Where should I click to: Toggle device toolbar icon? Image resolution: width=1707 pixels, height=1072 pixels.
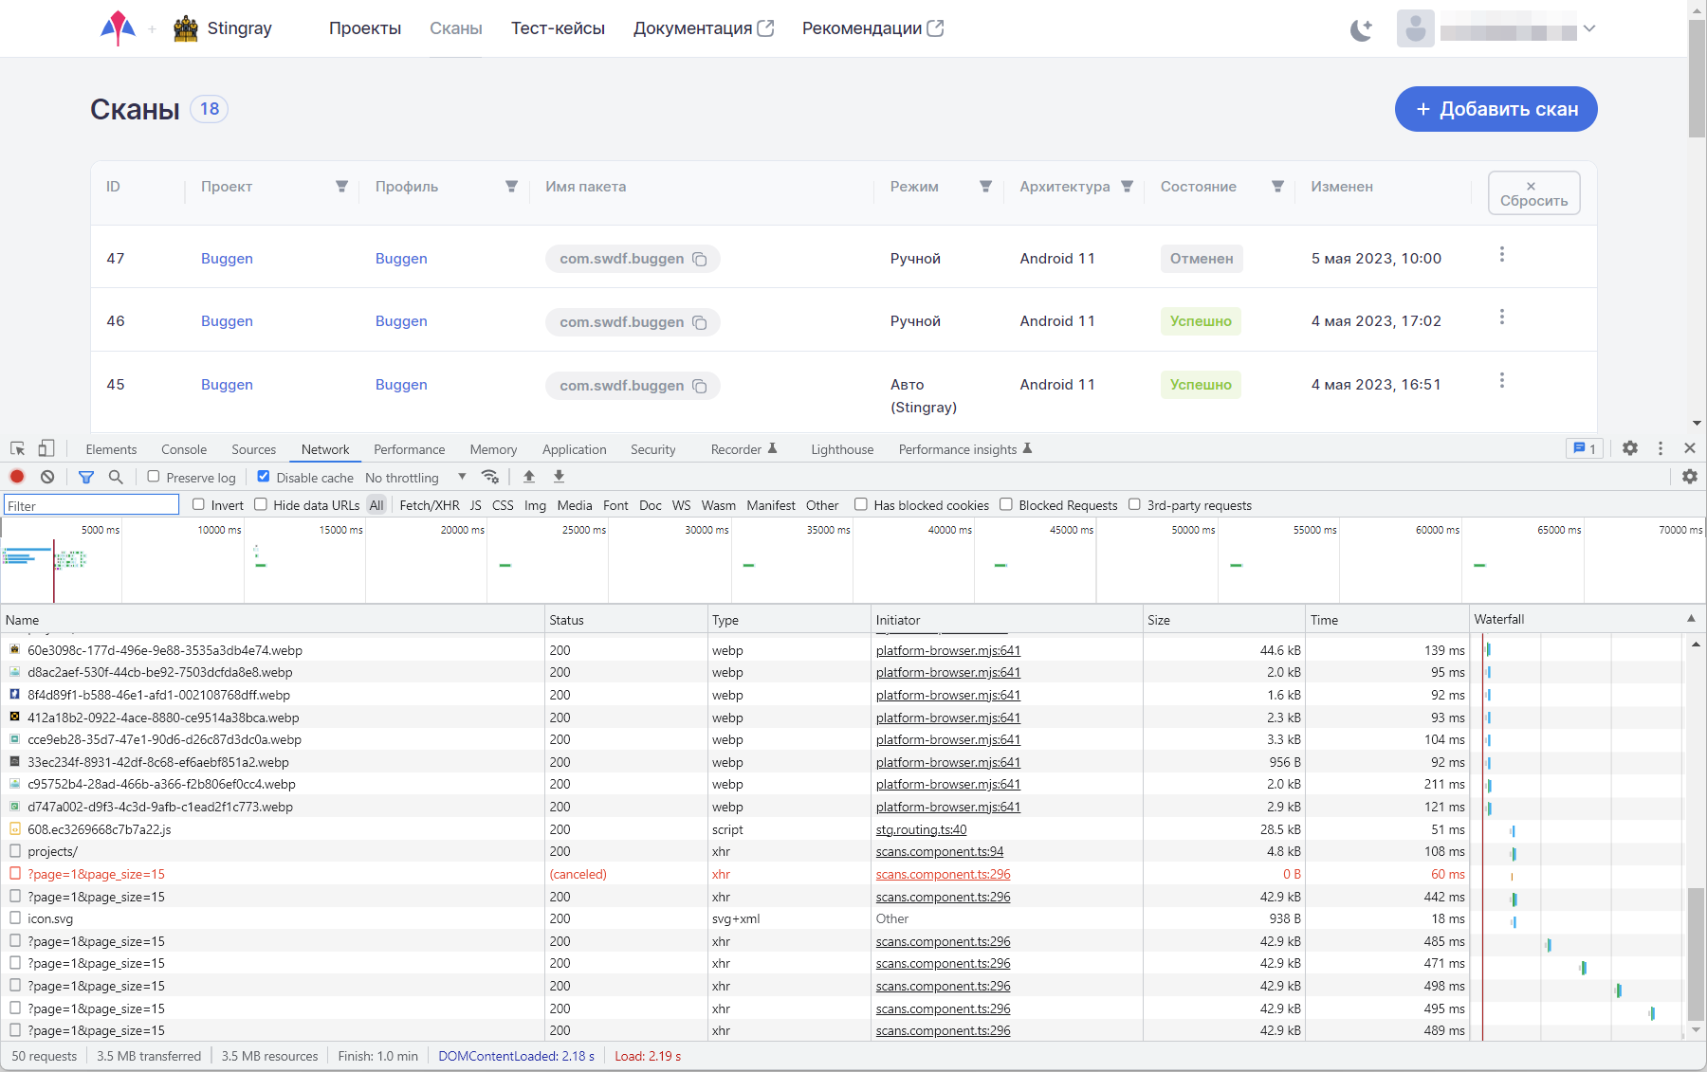(46, 448)
